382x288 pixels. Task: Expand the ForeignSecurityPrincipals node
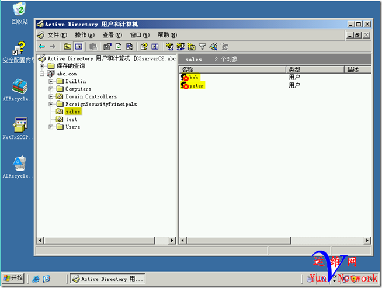click(51, 104)
